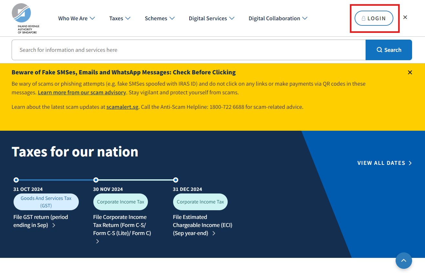Click the arrow next to File GST return
The image size is (425, 273).
click(x=54, y=225)
